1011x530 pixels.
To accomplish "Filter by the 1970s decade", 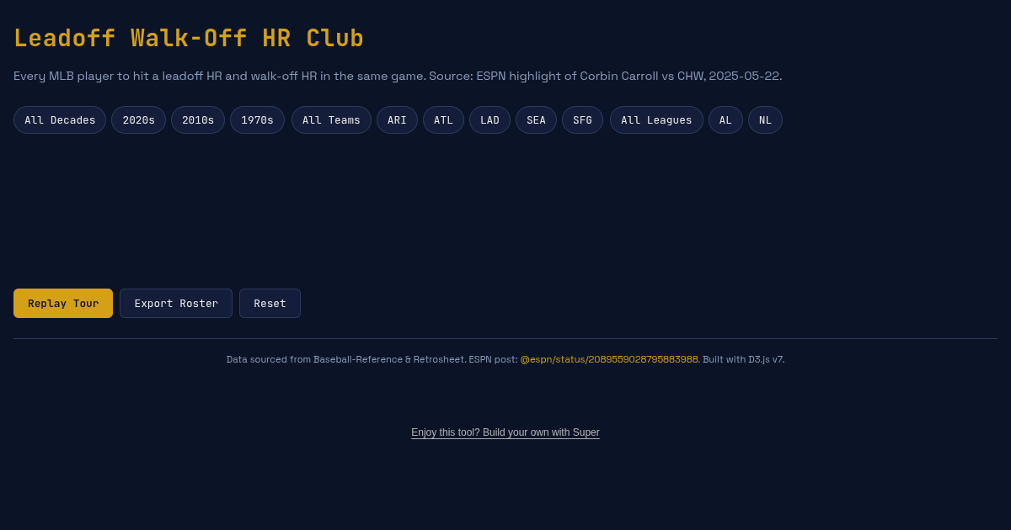I will pos(257,120).
